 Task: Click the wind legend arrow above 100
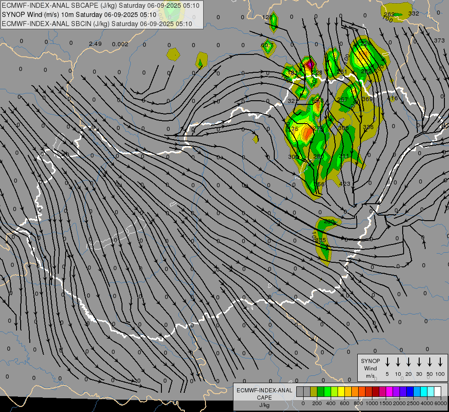click(440, 362)
